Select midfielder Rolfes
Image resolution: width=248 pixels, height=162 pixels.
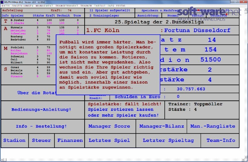[16, 51]
